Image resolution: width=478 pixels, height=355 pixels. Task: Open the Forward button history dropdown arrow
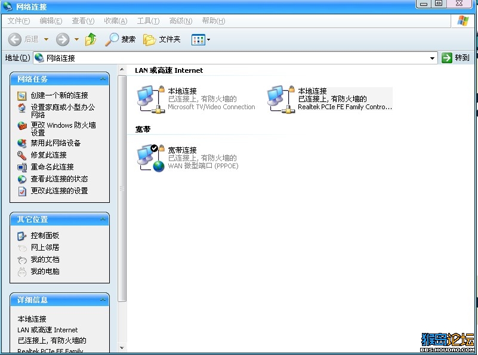click(x=76, y=39)
